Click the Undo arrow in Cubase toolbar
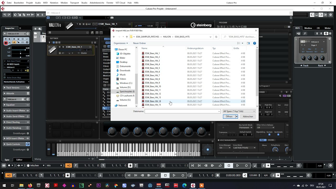This screenshot has height=189, width=336. coord(5,15)
